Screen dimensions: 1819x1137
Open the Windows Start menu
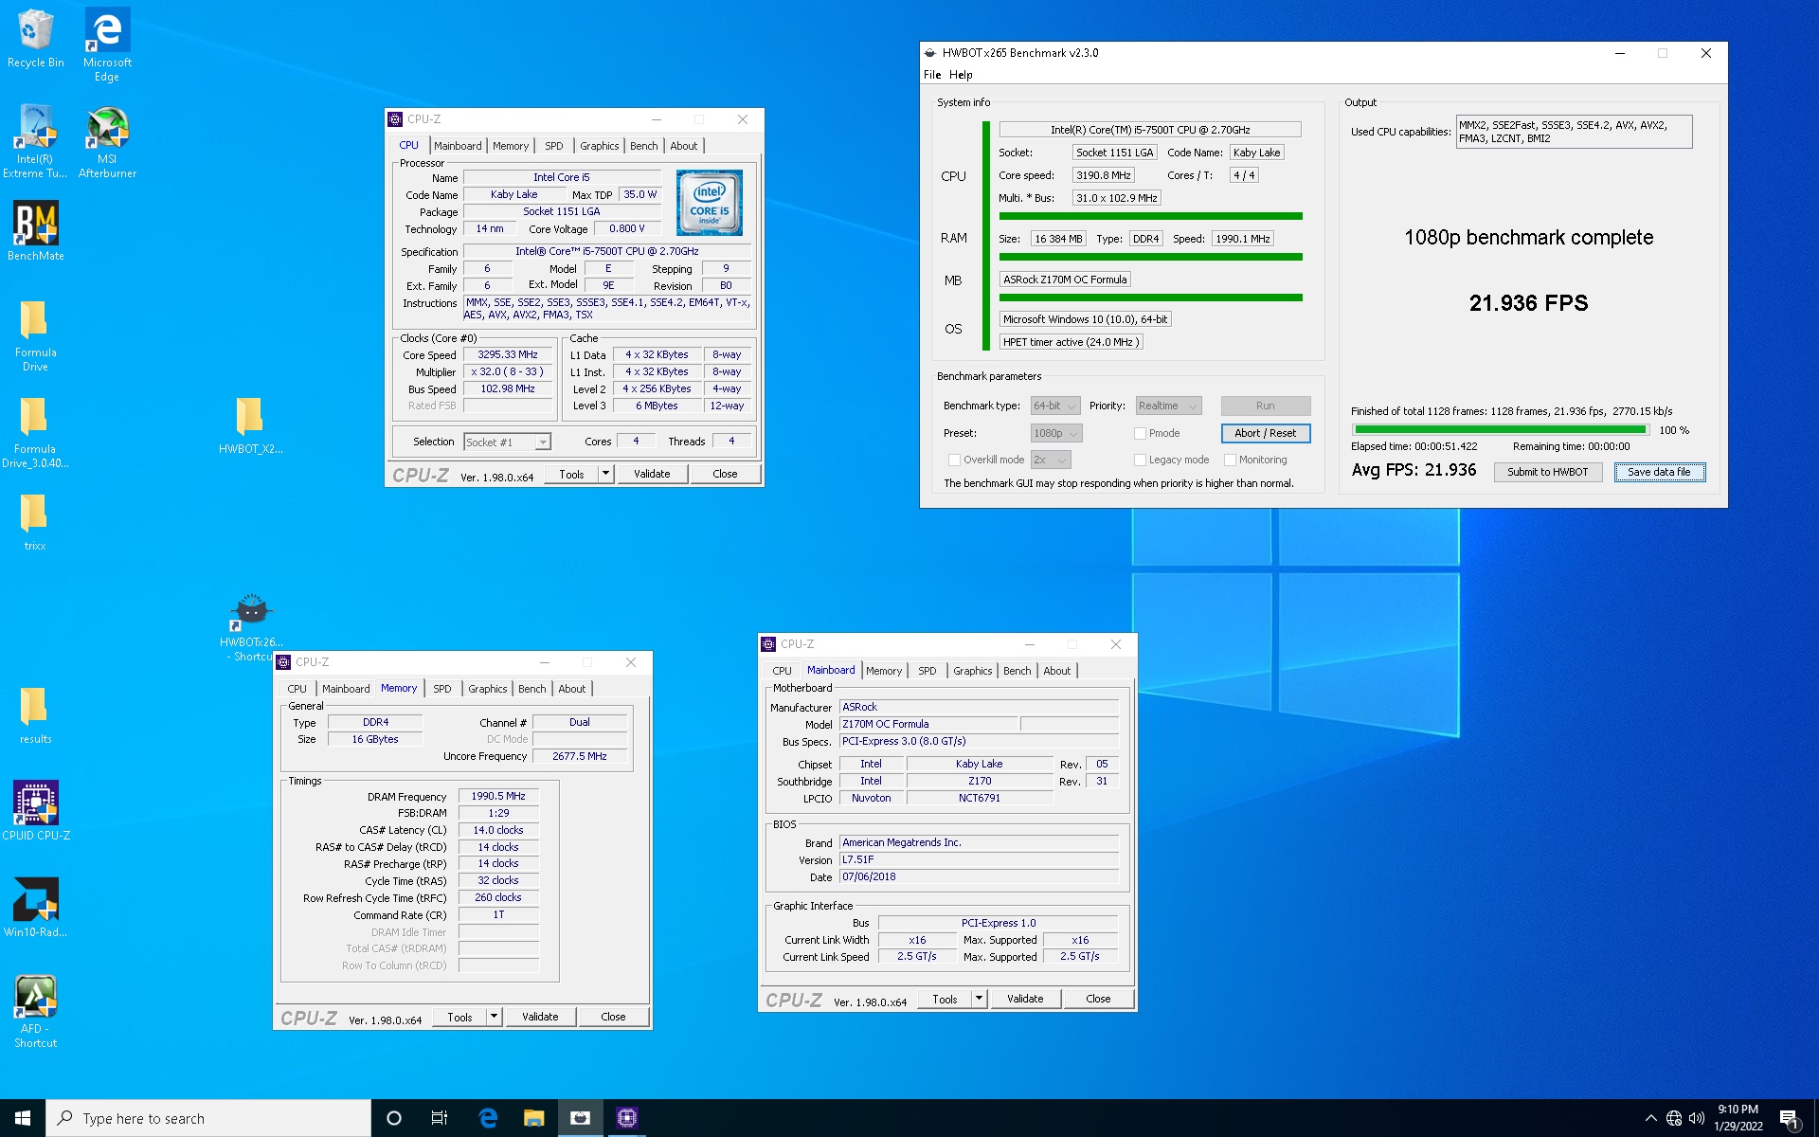(23, 1118)
